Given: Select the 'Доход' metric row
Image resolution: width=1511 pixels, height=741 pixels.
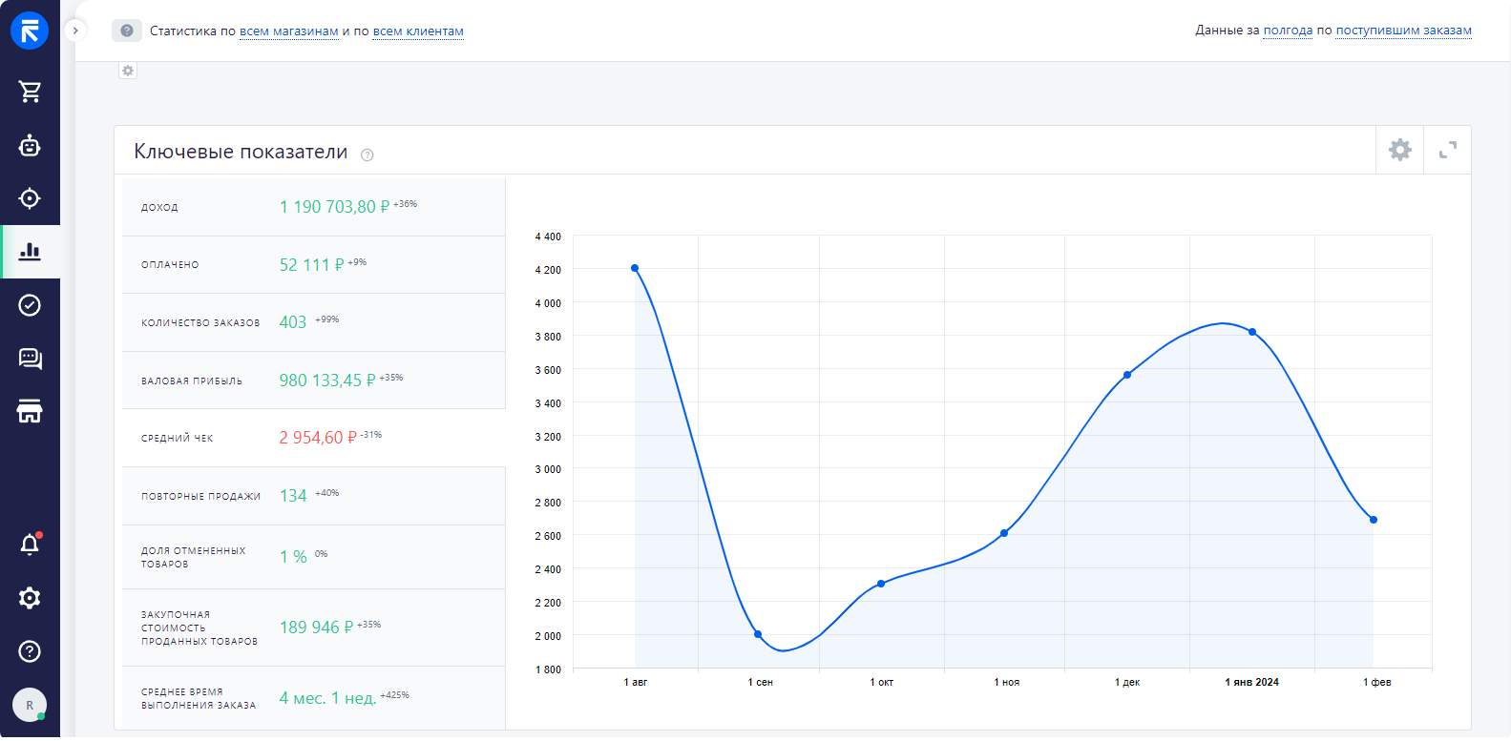Looking at the screenshot, I should (x=313, y=207).
